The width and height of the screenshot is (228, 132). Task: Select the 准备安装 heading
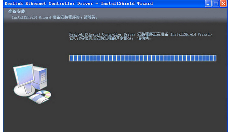coord(16,11)
